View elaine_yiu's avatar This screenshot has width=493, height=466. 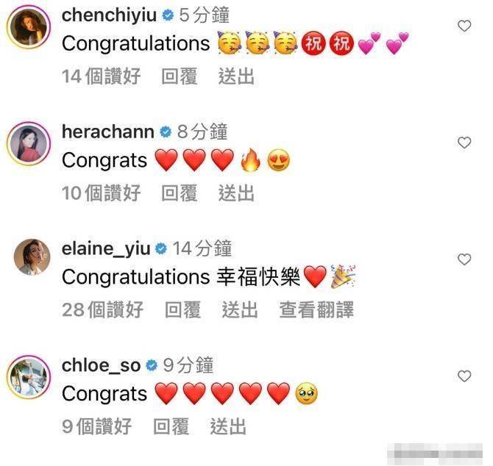[x=32, y=257]
